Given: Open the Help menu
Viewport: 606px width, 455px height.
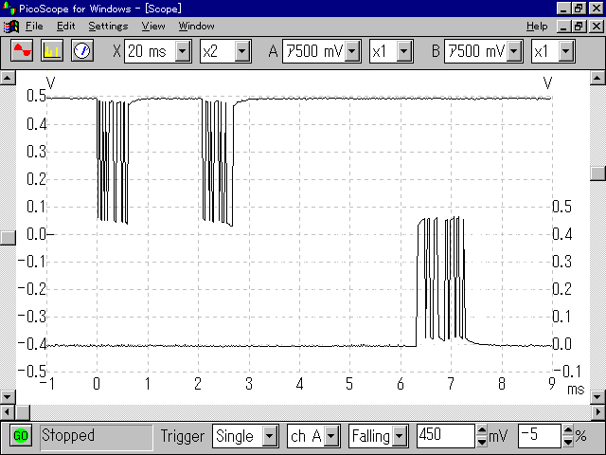Looking at the screenshot, I should pos(537,27).
